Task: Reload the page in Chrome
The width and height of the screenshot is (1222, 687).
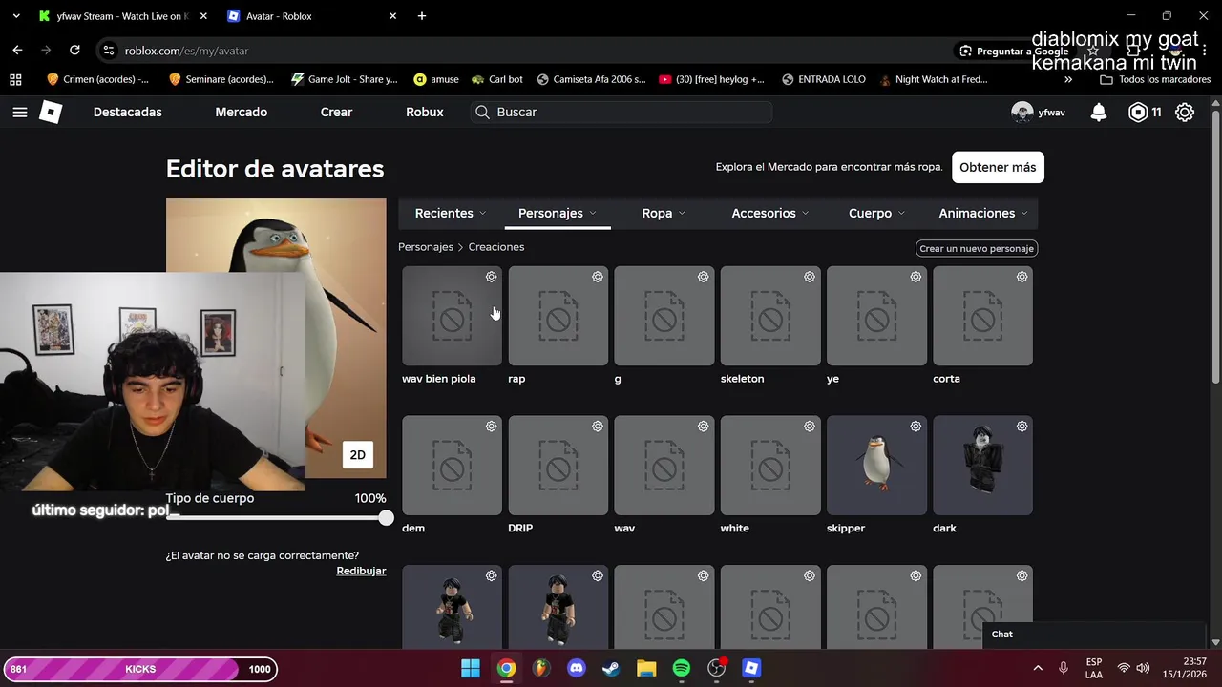Action: tap(74, 51)
